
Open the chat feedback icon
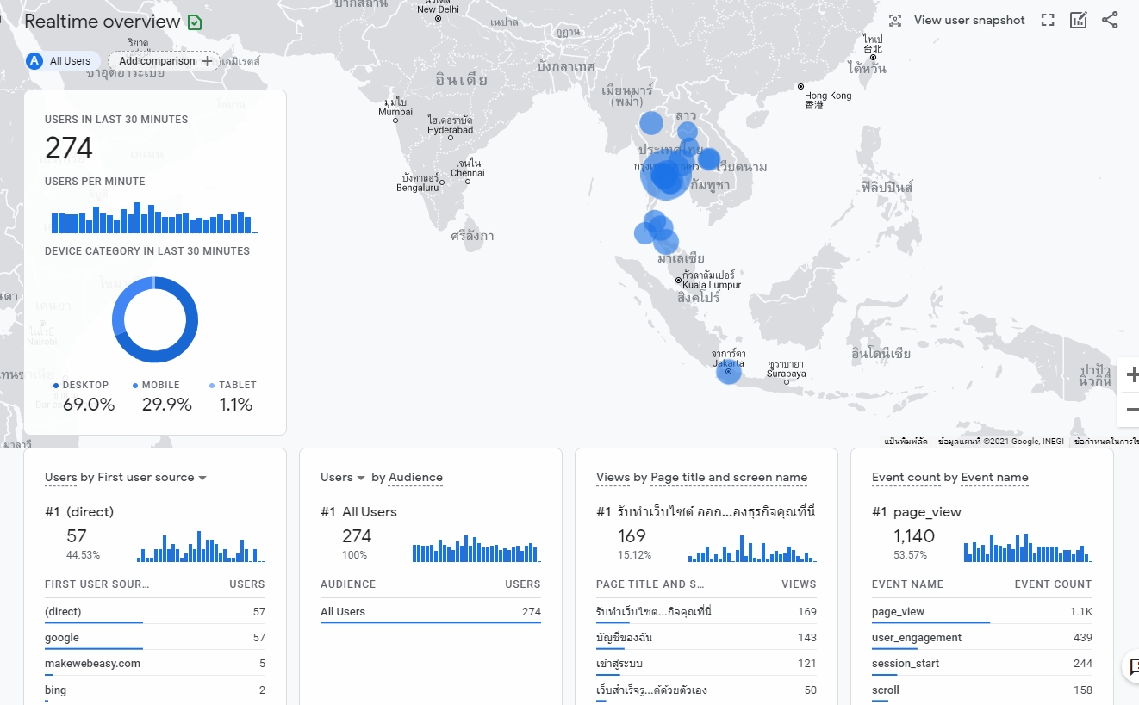[1132, 665]
